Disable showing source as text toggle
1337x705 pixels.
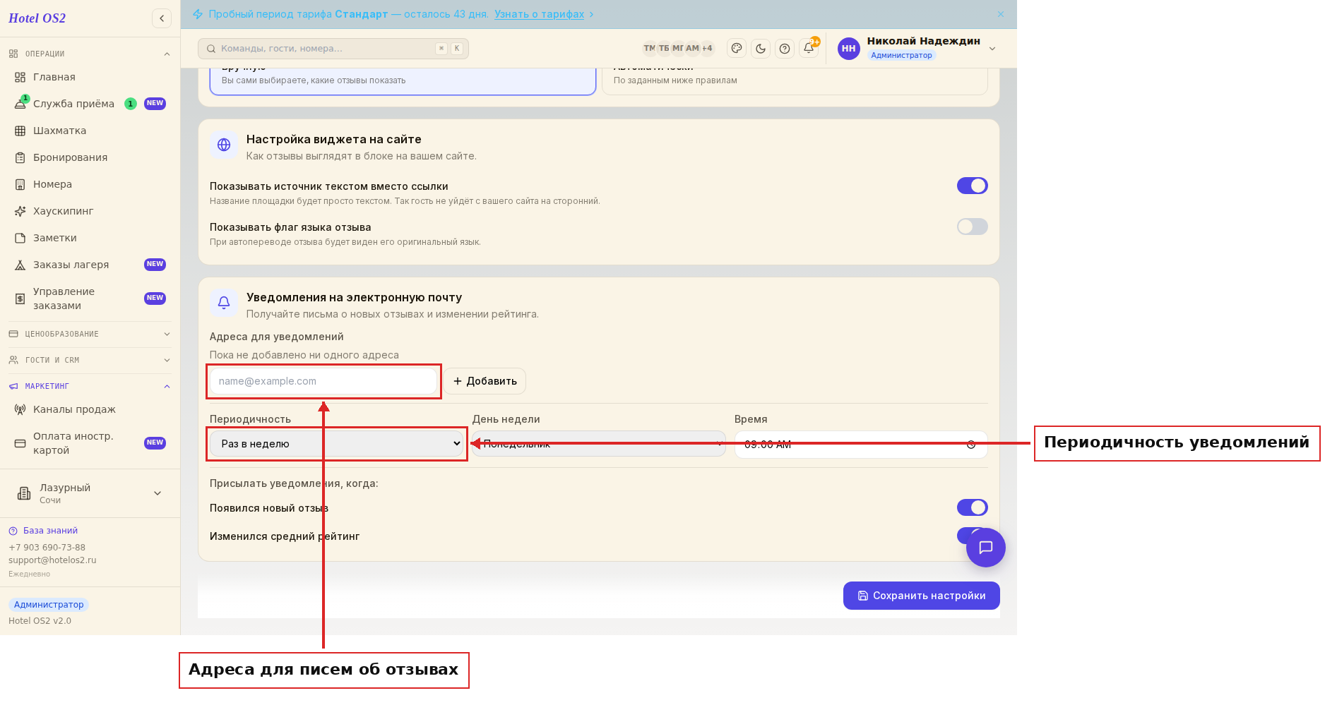click(973, 186)
